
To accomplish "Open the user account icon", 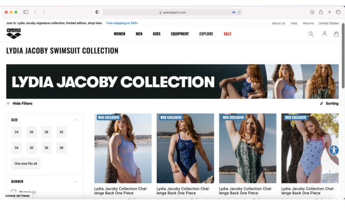I will [325, 34].
